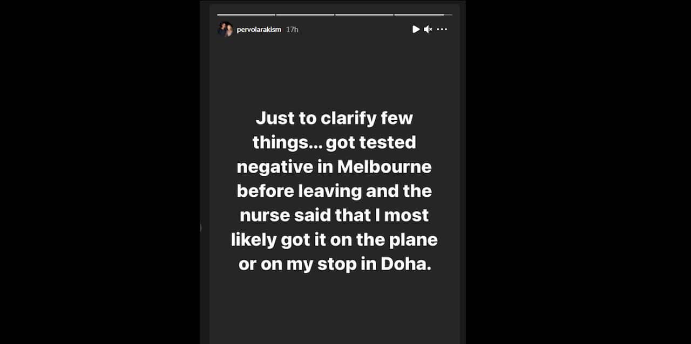691x344 pixels.
Task: Click the word "Melbourne" in the story
Action: tap(384, 167)
